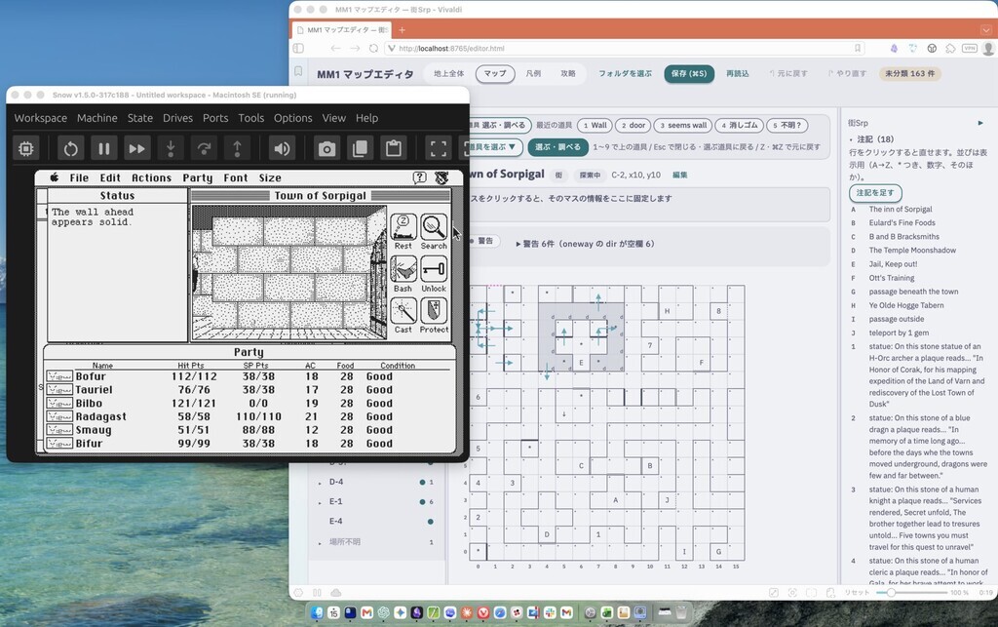998x627 pixels.
Task: Click the Snow copy icon
Action: click(360, 149)
